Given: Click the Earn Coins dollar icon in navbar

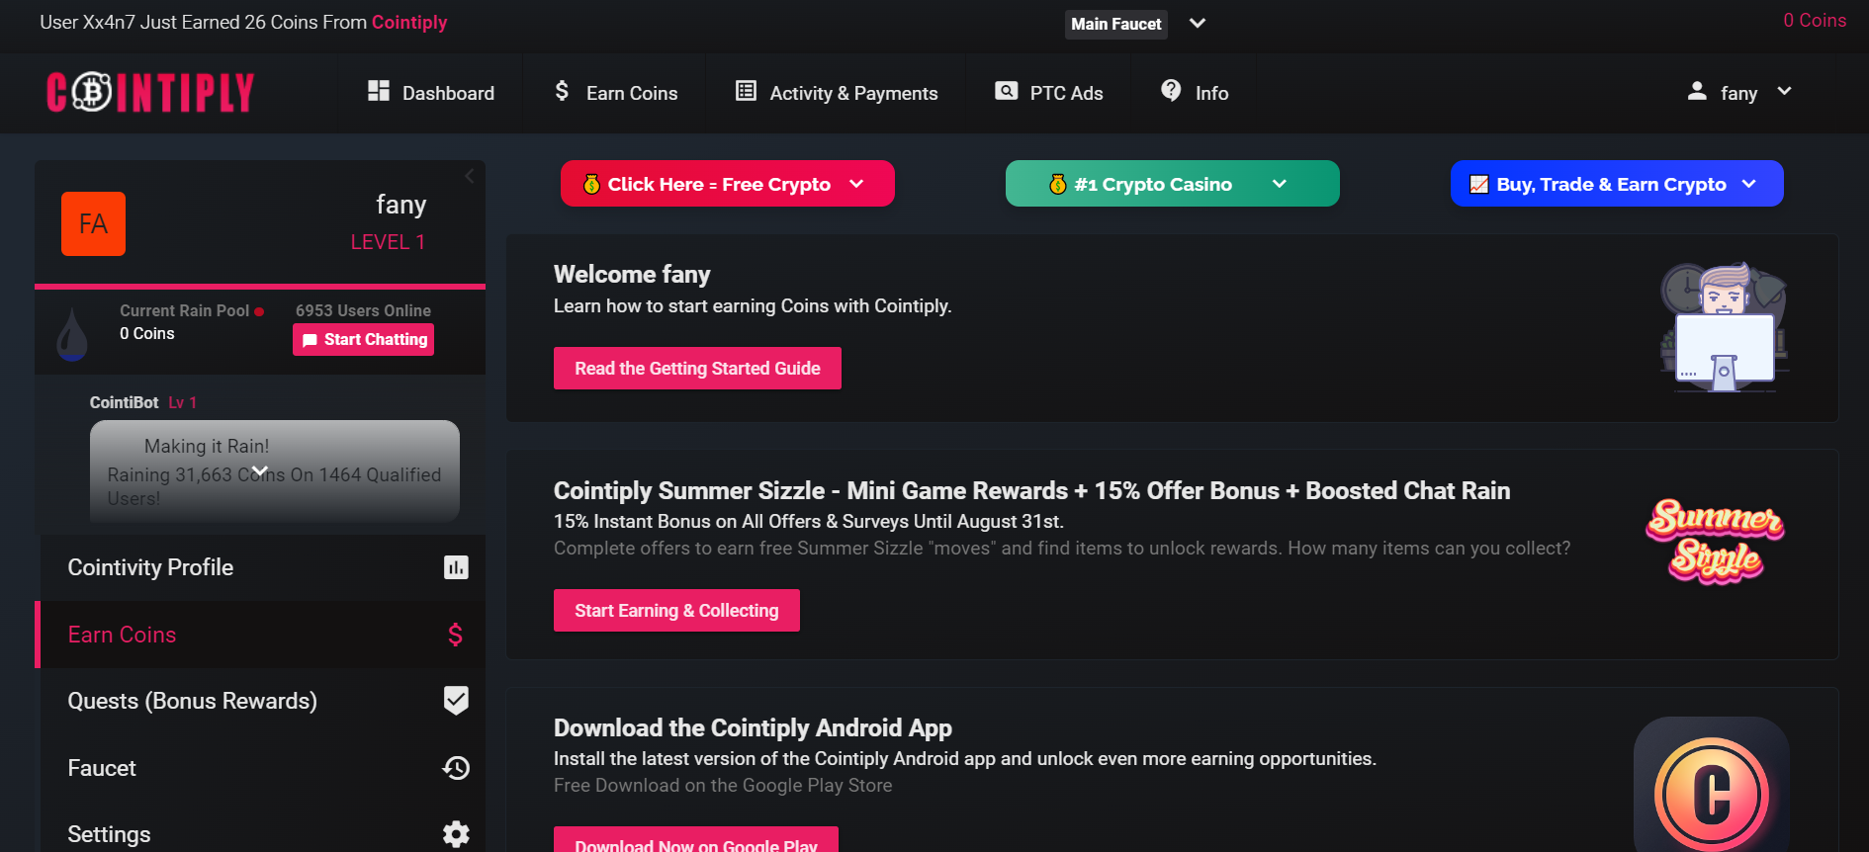Looking at the screenshot, I should pos(562,91).
